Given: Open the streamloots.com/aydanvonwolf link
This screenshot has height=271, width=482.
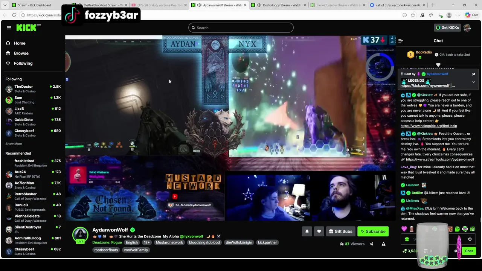Looking at the screenshot, I should pos(440,159).
